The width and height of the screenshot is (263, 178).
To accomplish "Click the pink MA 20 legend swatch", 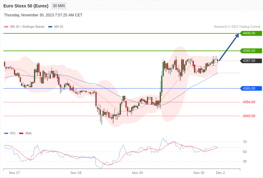I will point(6,27).
